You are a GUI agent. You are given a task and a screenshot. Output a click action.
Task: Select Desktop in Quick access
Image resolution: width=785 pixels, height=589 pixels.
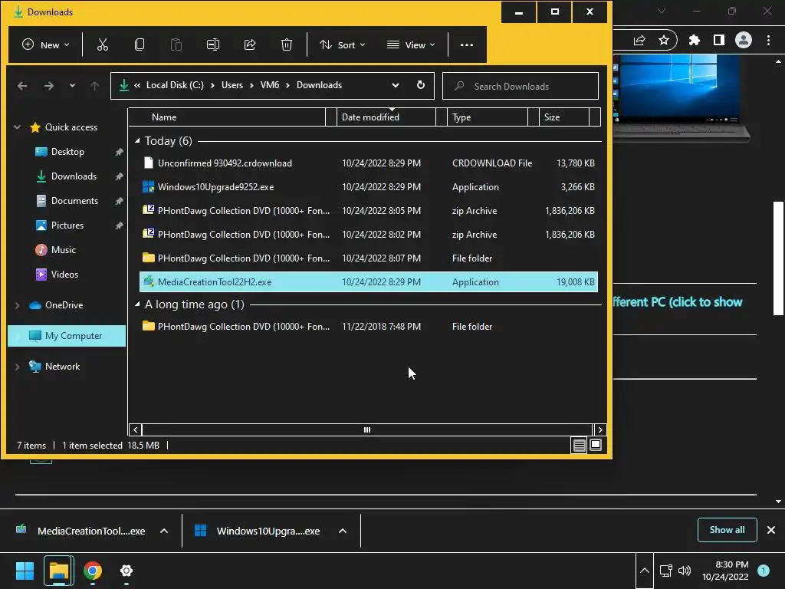coord(67,152)
